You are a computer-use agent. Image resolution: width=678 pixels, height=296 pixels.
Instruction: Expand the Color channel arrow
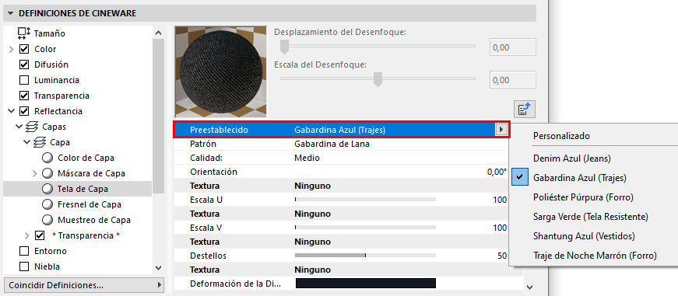point(11,49)
